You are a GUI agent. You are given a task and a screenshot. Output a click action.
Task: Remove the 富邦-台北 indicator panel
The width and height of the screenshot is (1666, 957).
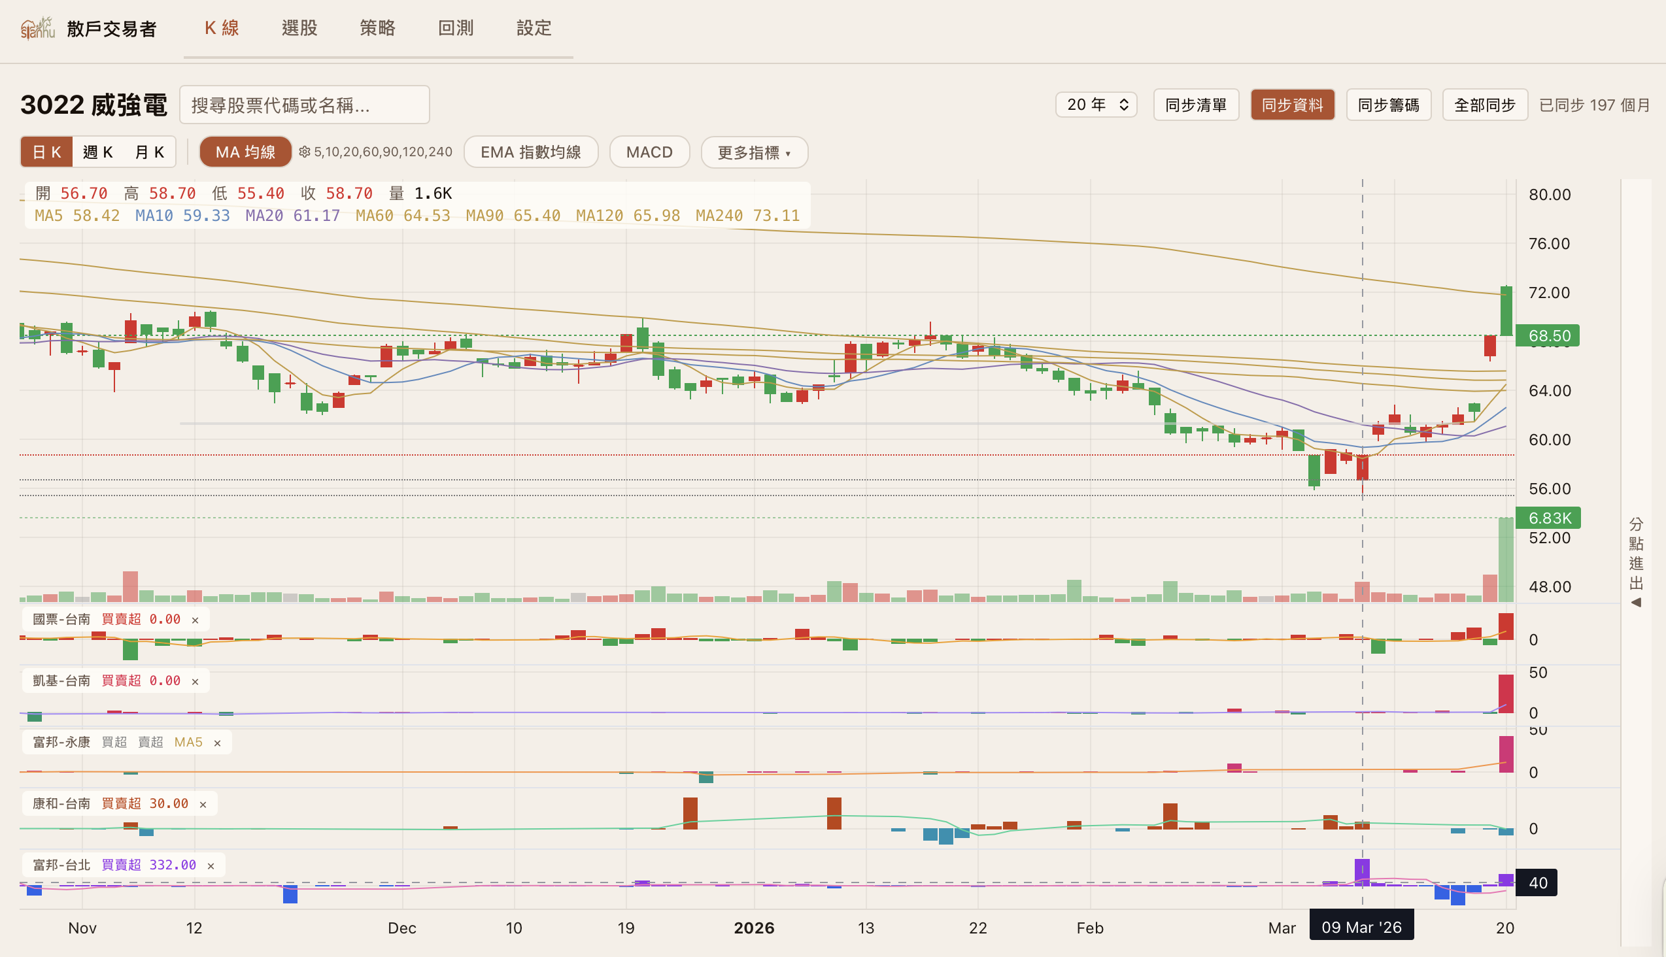(211, 866)
